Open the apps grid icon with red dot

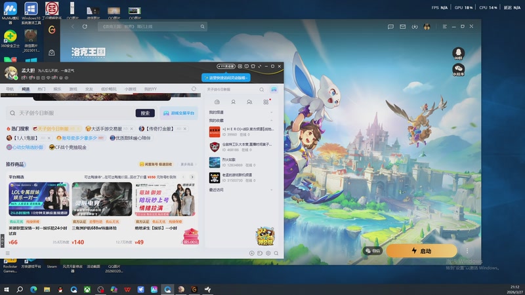[266, 102]
